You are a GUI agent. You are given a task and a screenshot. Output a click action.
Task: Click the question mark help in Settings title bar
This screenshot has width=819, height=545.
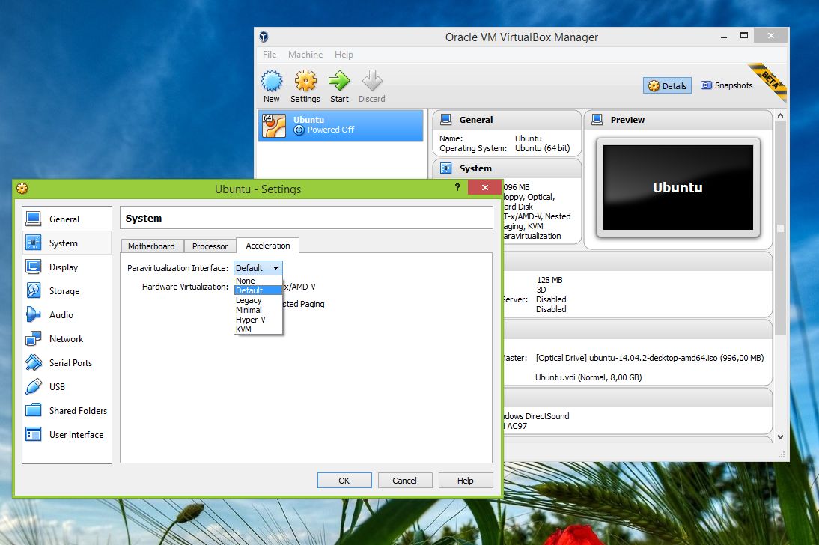tap(457, 187)
